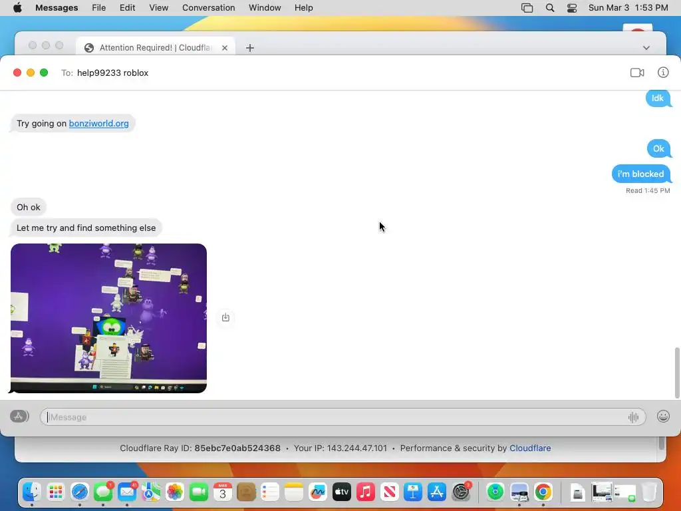Open Keynote from the Dock
The width and height of the screenshot is (681, 511).
point(412,492)
